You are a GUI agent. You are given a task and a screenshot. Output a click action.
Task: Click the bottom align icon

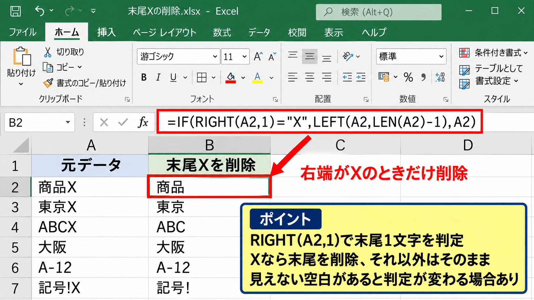click(326, 58)
